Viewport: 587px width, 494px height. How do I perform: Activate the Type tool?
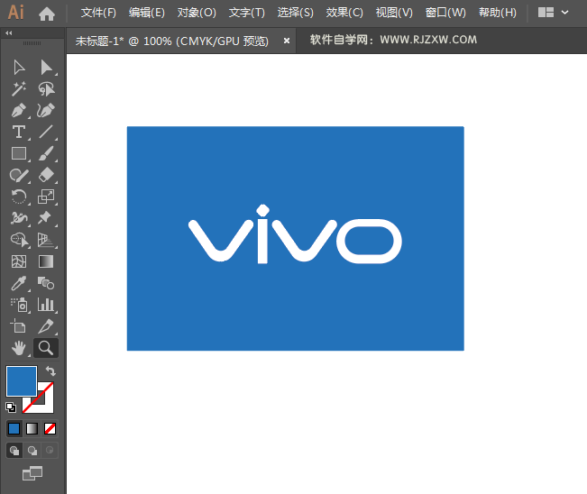click(19, 133)
